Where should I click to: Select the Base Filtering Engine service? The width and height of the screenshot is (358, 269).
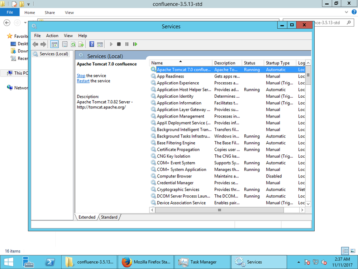point(228,143)
